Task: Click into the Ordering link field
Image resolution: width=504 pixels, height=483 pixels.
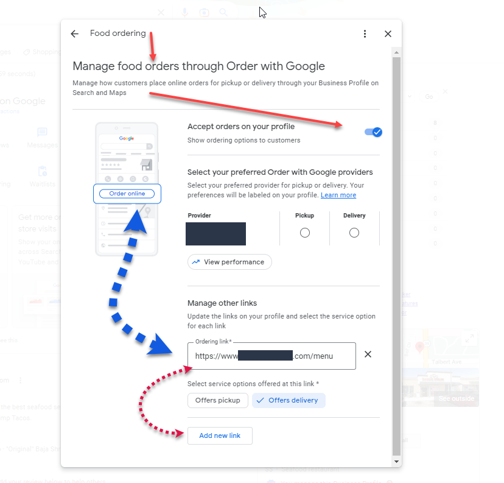Action: point(271,356)
